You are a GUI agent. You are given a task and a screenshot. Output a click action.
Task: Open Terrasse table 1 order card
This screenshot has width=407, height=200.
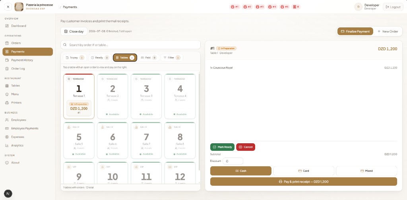pyautogui.click(x=79, y=96)
